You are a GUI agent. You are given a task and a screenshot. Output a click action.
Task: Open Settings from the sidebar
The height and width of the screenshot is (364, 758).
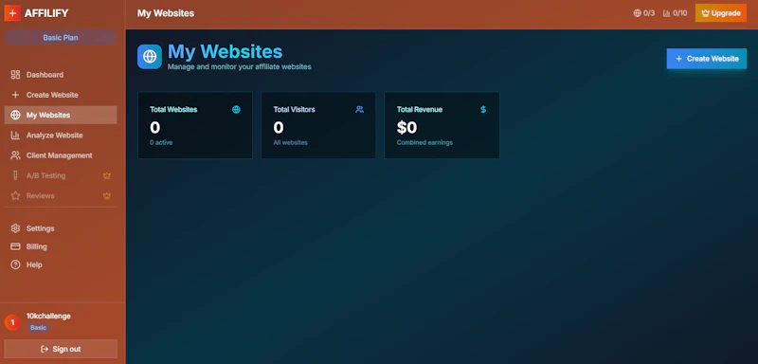click(x=61, y=228)
